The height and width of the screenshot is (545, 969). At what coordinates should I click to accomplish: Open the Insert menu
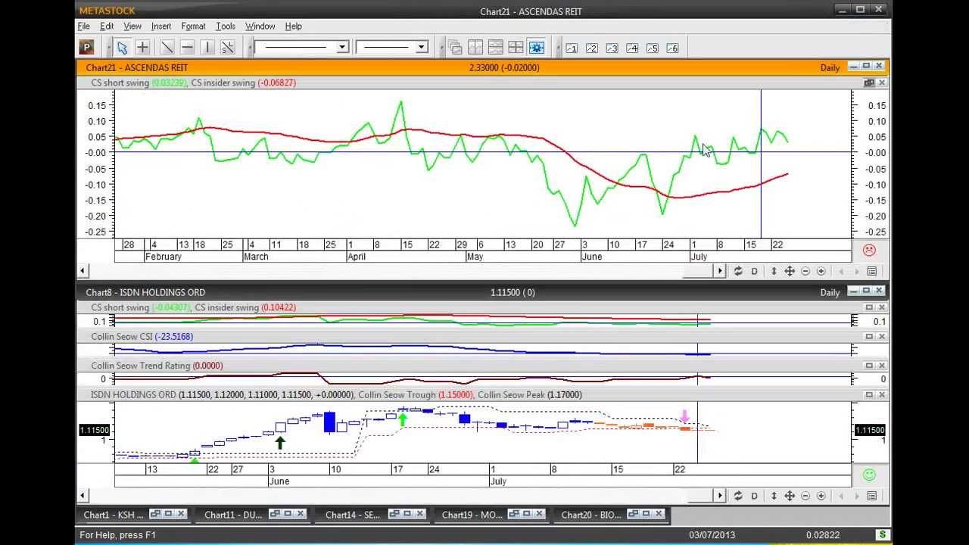(161, 26)
